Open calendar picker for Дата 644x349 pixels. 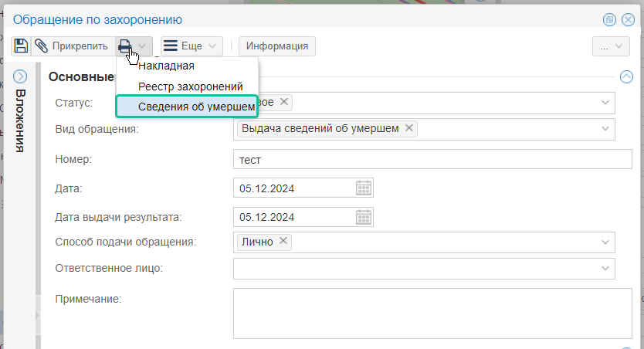(364, 188)
